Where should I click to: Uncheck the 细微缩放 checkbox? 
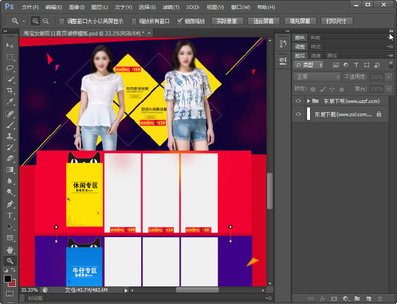(x=180, y=21)
